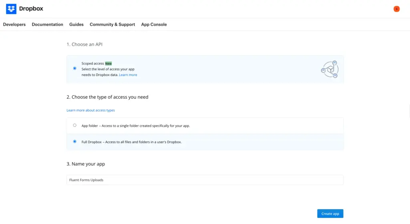Choose the Full Dropbox radio option
The height and width of the screenshot is (224, 410).
click(75, 142)
